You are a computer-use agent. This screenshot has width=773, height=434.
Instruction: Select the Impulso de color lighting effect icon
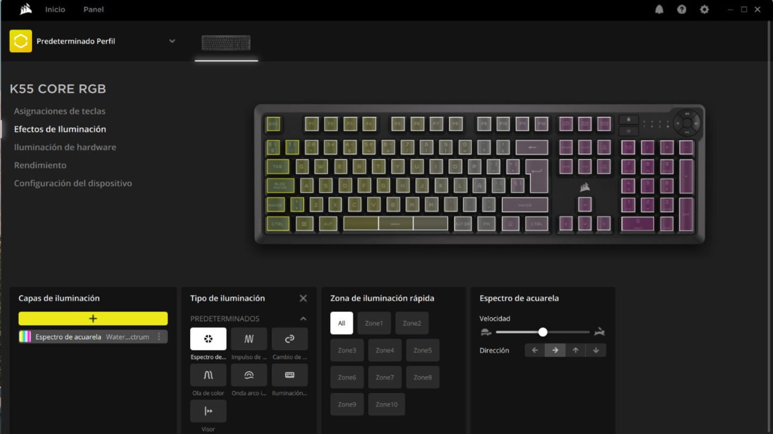[249, 339]
